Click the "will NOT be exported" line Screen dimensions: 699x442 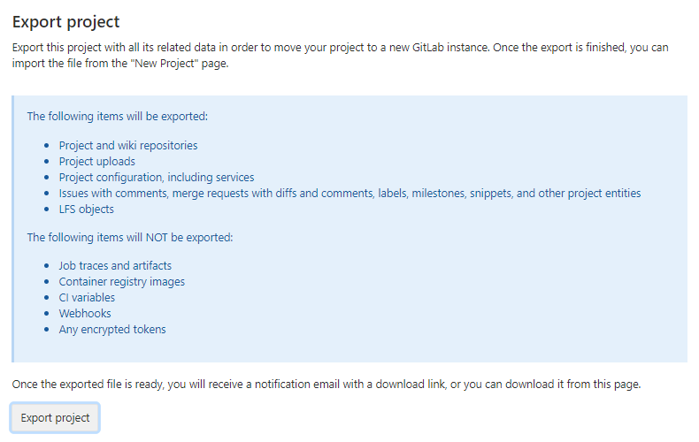click(x=130, y=237)
